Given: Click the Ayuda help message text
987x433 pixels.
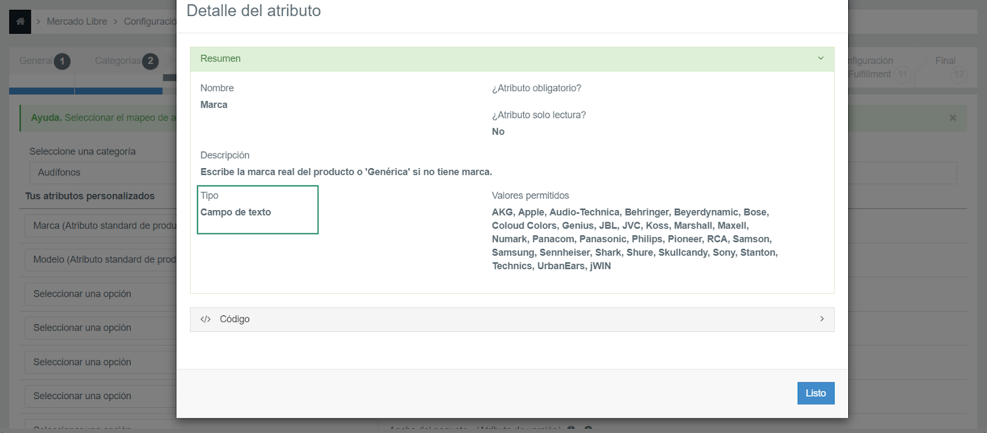Looking at the screenshot, I should click(x=104, y=118).
